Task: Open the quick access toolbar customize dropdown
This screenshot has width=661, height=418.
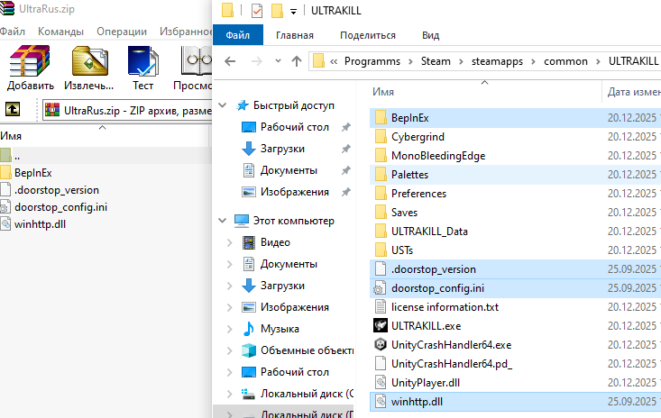Action: coord(293,12)
